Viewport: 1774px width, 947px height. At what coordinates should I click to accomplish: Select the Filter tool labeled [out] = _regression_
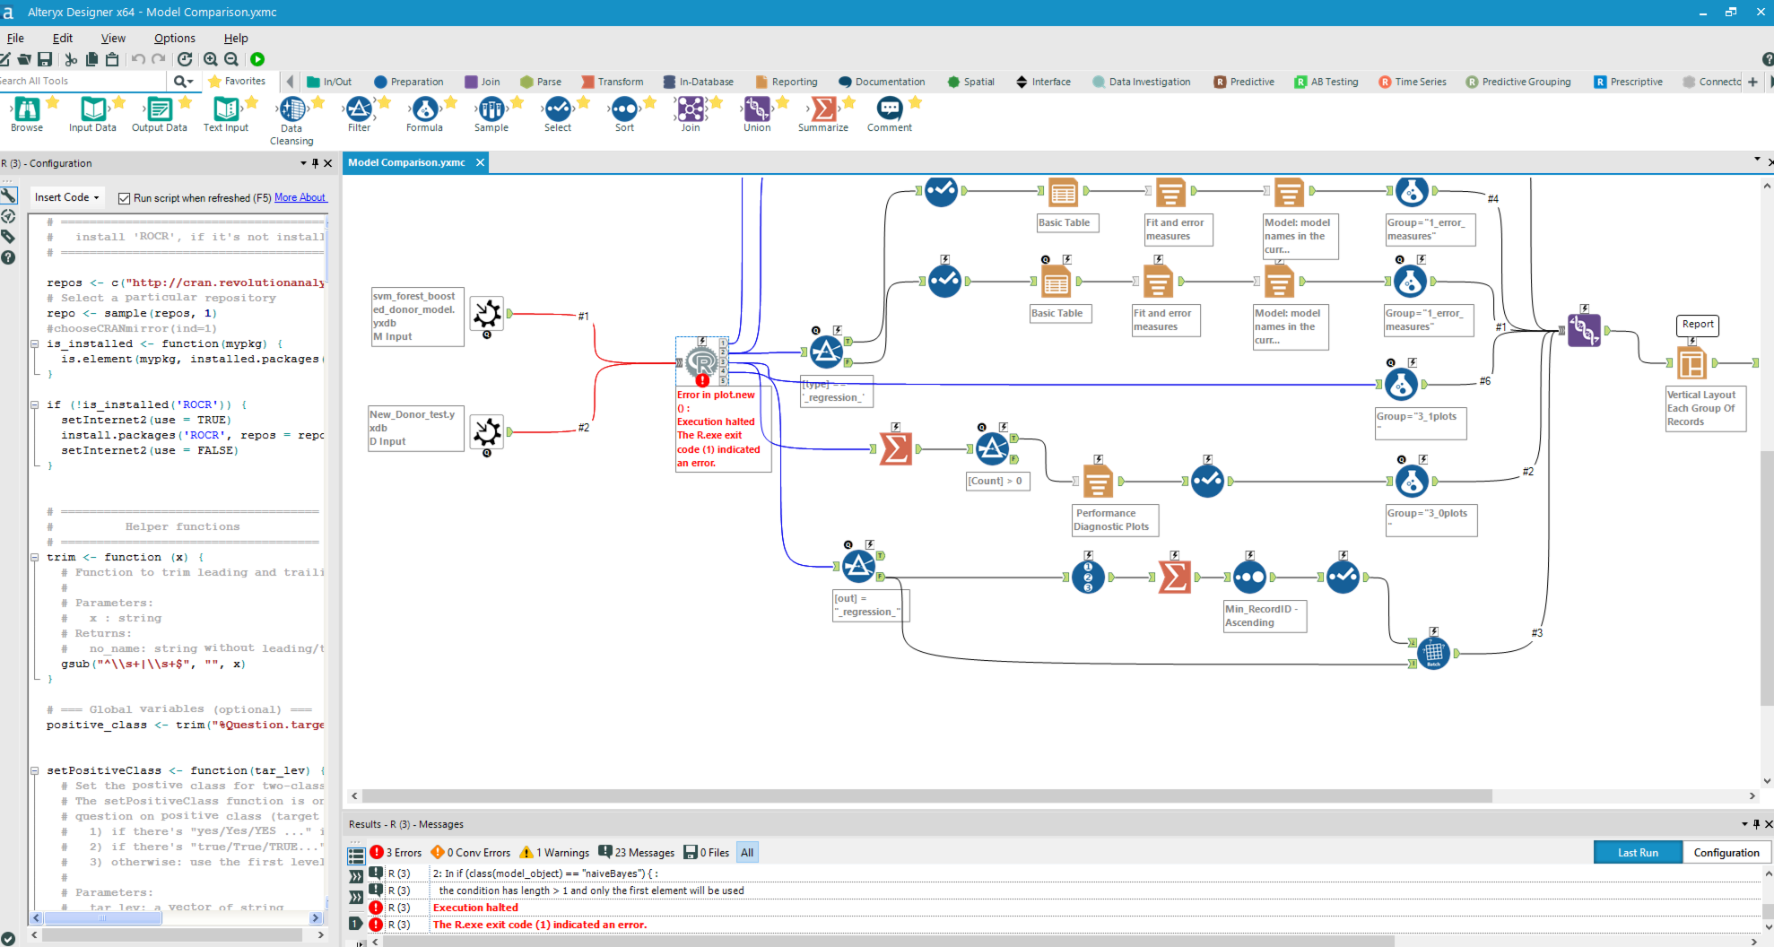(x=858, y=567)
